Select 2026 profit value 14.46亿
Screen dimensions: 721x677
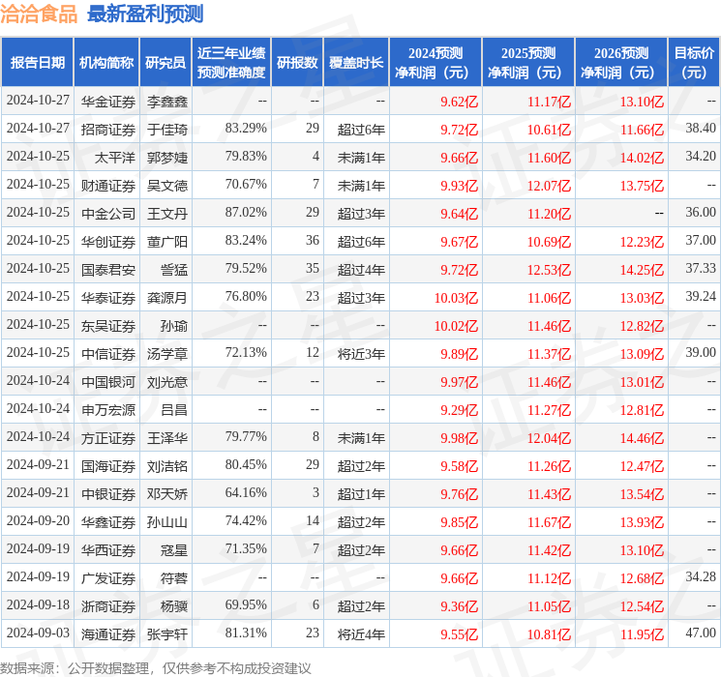click(642, 438)
